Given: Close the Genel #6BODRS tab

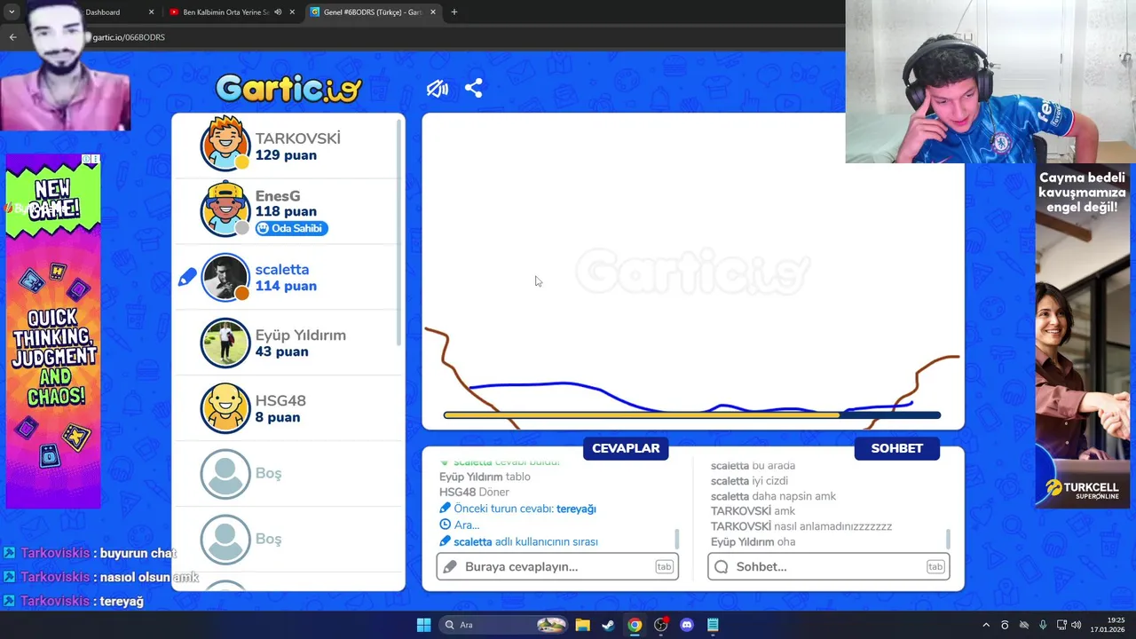Looking at the screenshot, I should pos(433,12).
